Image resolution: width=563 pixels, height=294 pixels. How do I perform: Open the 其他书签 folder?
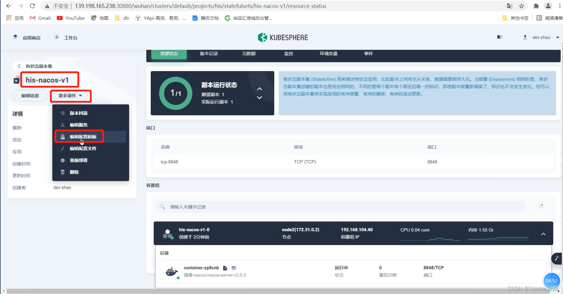pos(515,18)
